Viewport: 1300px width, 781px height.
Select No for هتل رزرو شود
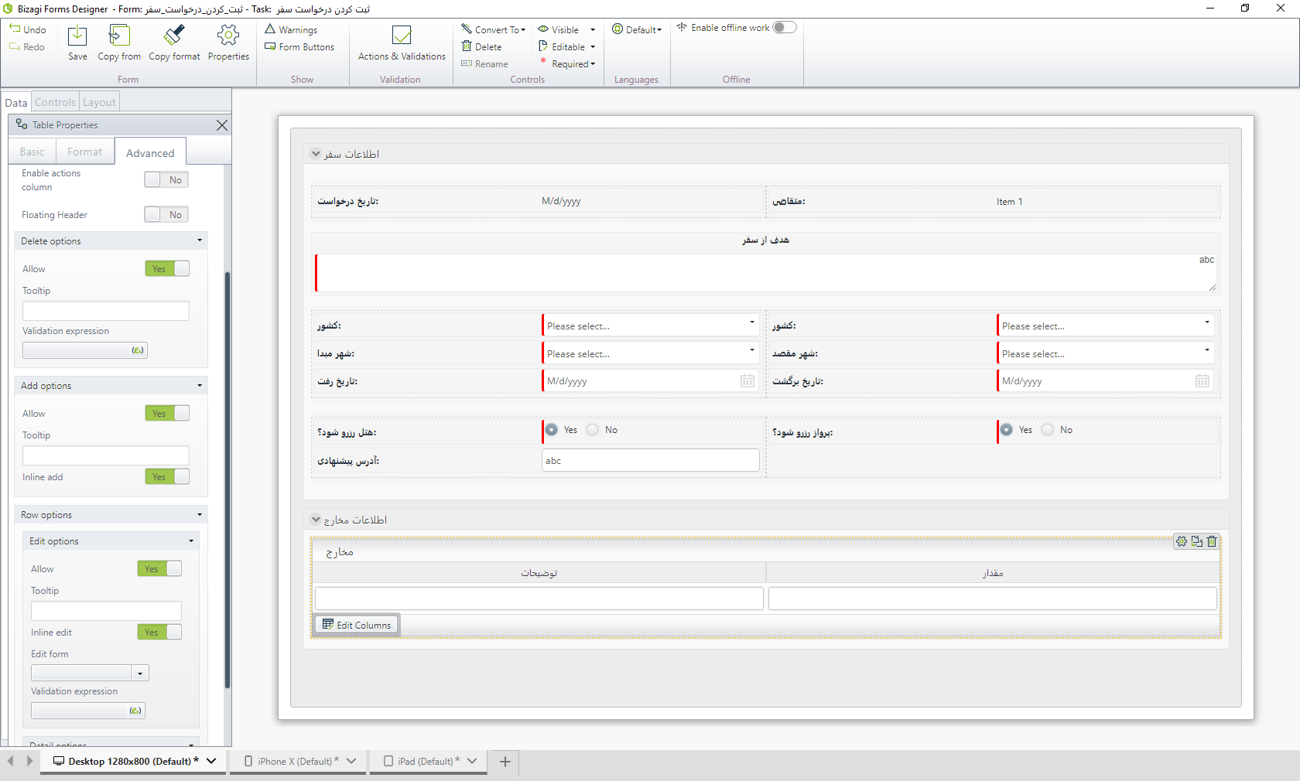pyautogui.click(x=593, y=430)
